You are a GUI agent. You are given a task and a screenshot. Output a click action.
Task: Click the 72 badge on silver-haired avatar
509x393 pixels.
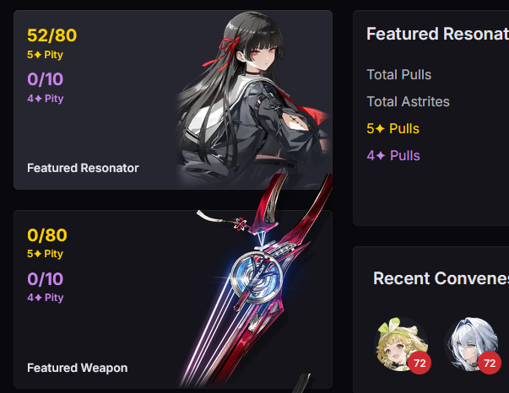coord(490,363)
